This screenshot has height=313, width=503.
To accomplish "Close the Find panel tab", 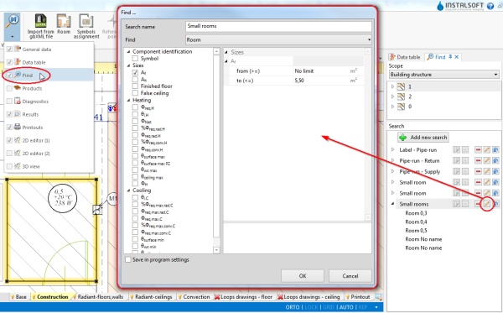I will click(x=457, y=57).
